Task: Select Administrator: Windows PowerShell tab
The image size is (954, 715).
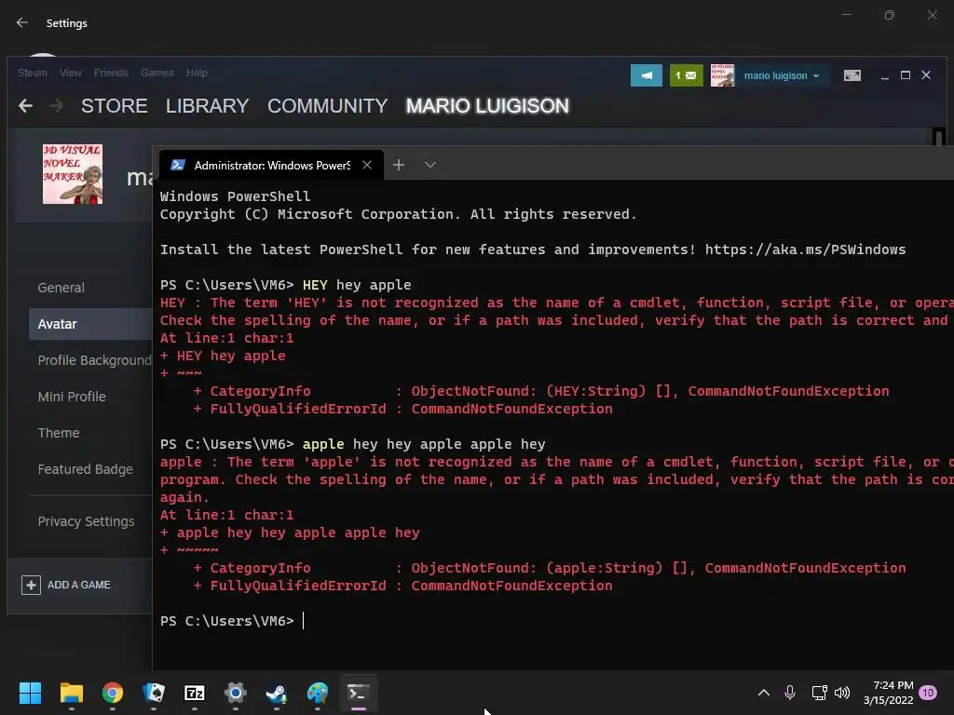Action: [x=271, y=165]
